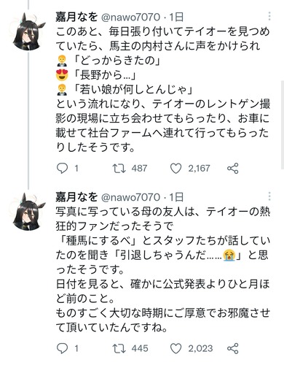Image resolution: width=284 pixels, height=365 pixels.
Task: Open @nawo7070 handle on first tweet
Action: tap(130, 18)
